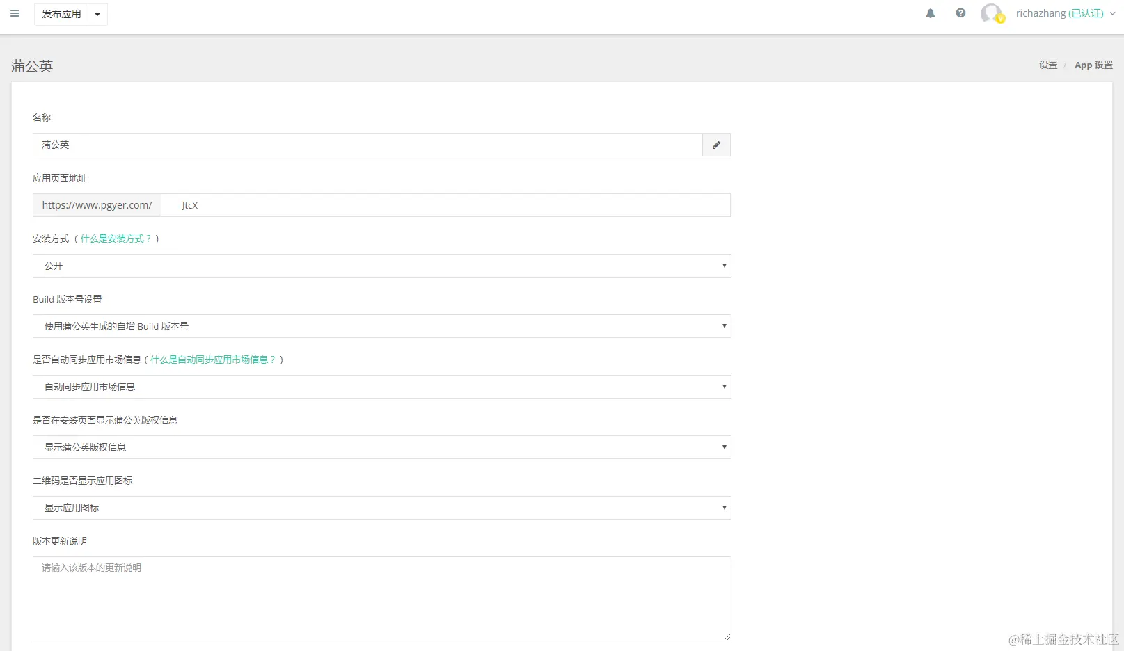The height and width of the screenshot is (651, 1124).
Task: Open the 显示应用图标 dropdown
Action: pos(381,508)
